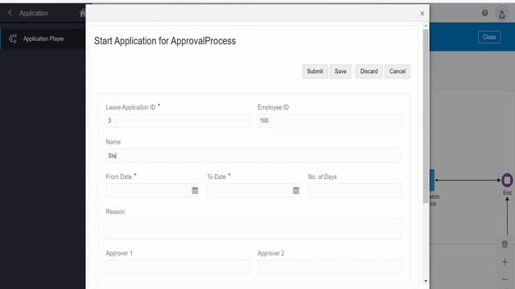Viewport: 515px width, 289px height.
Task: Close the Start Application dialog
Action: tap(422, 14)
